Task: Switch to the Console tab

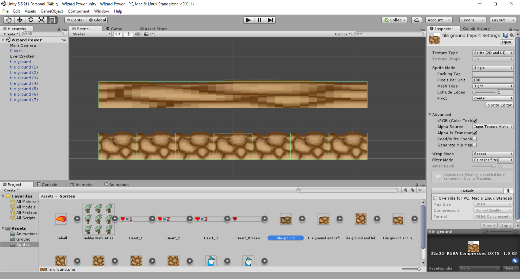Action: 47,185
